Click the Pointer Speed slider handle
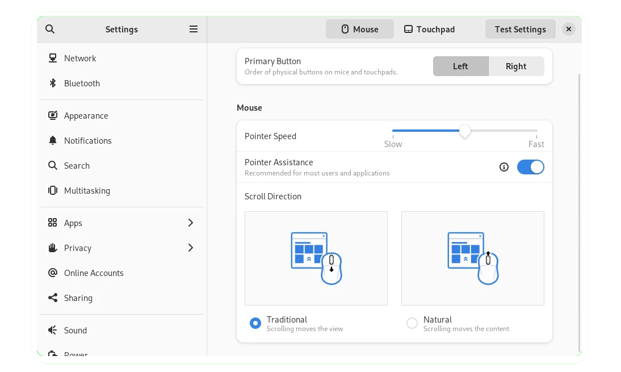 465,131
